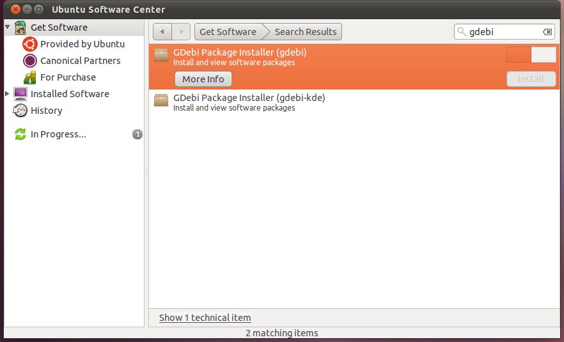The width and height of the screenshot is (564, 342).
Task: Select Get Software in the sidebar
Action: click(59, 27)
